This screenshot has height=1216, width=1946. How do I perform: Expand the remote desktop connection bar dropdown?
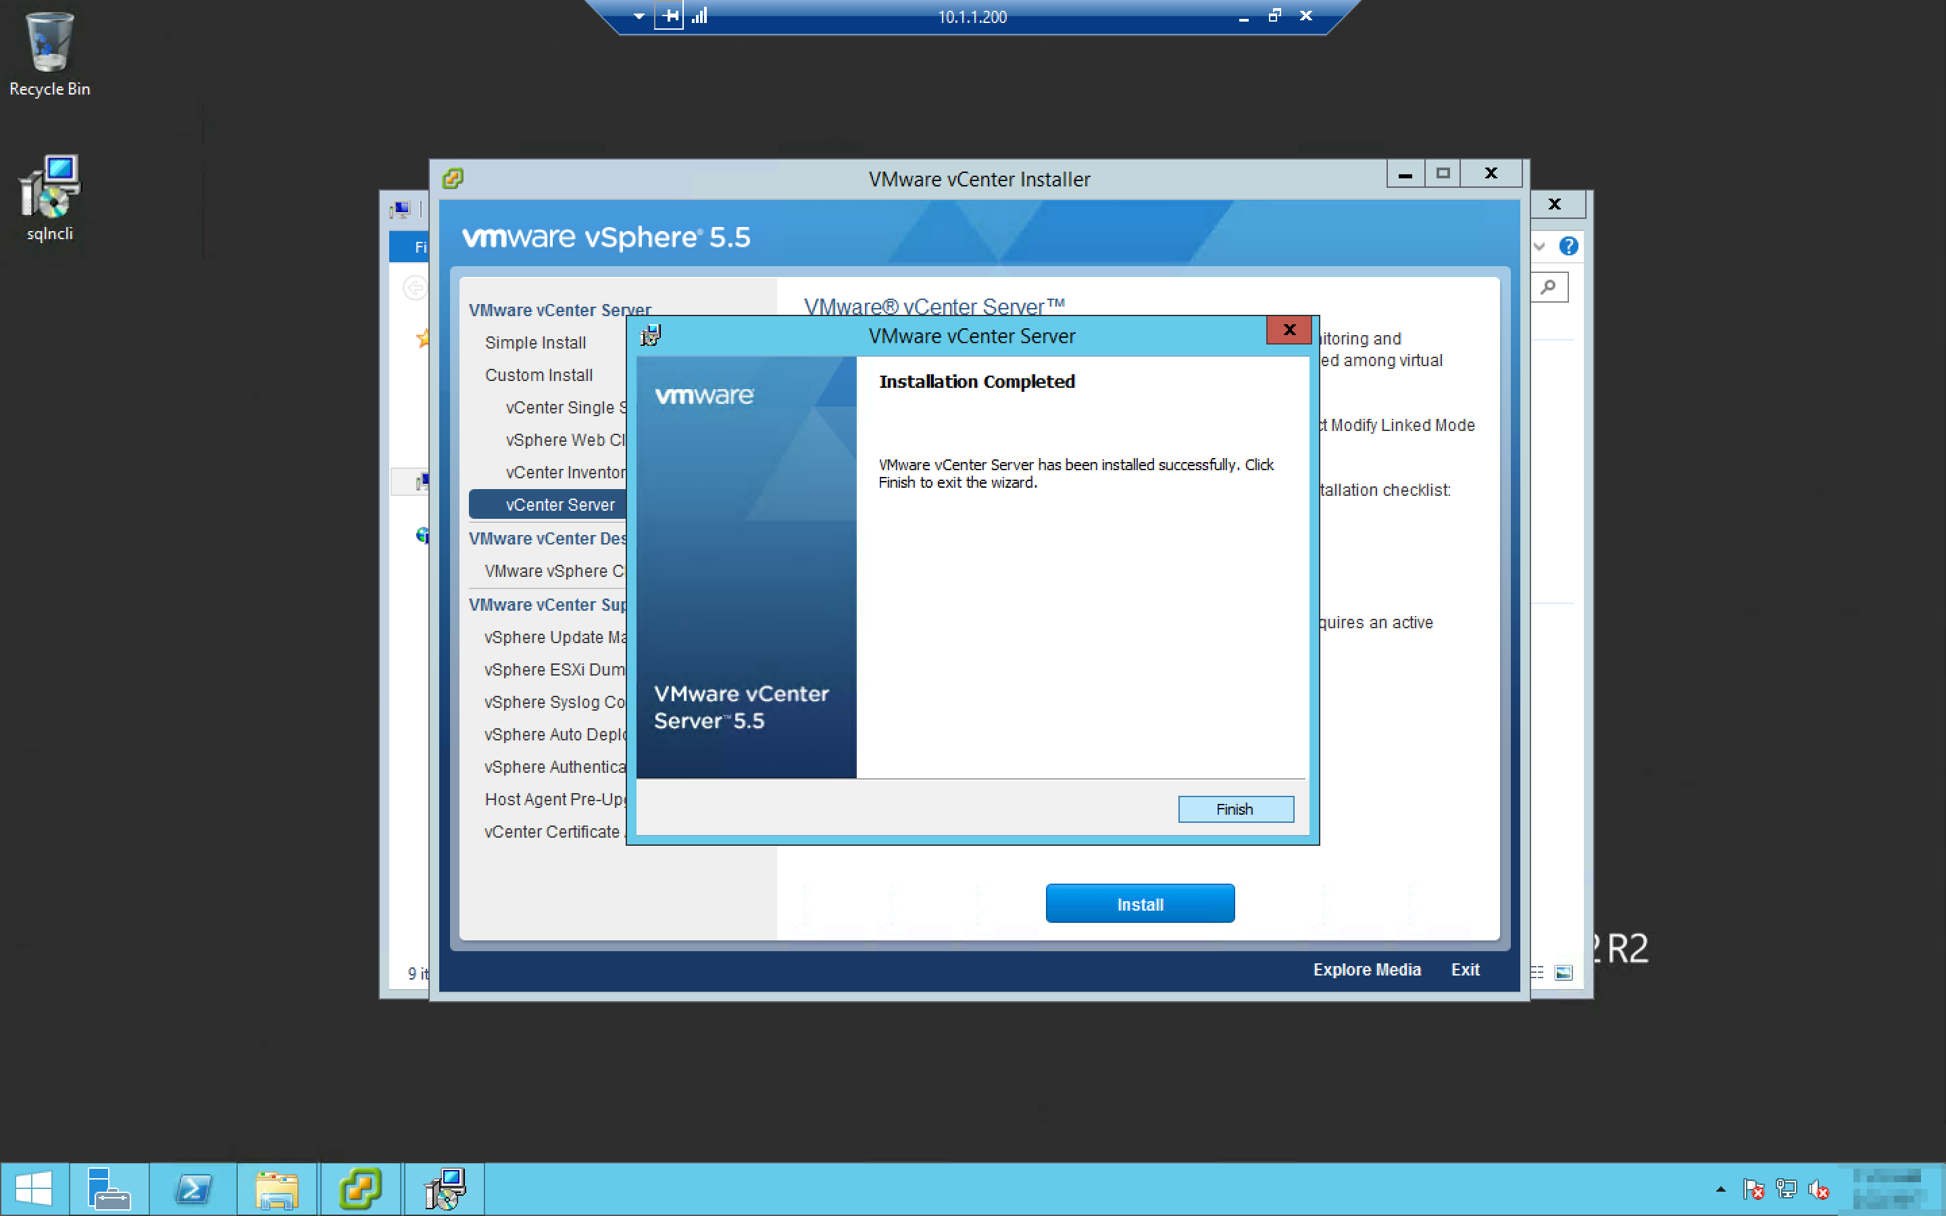pos(639,16)
